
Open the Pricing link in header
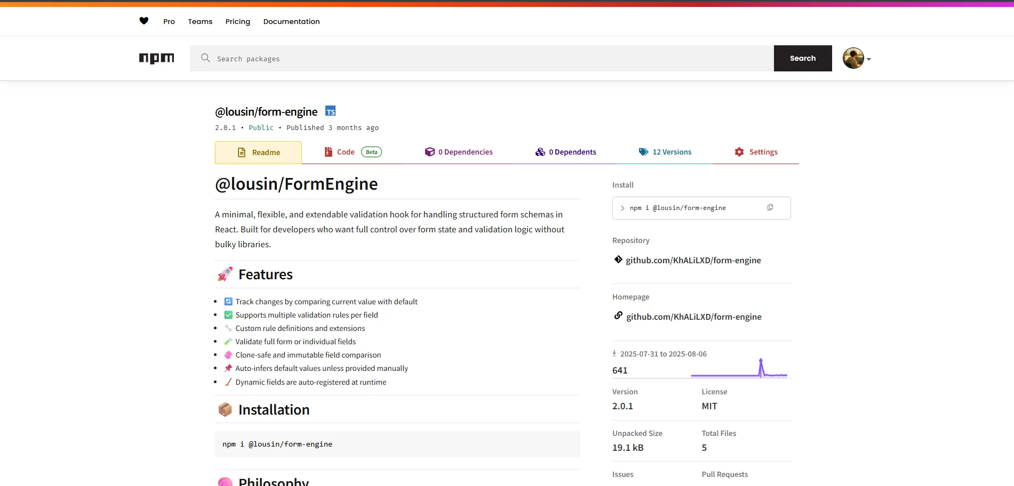[x=238, y=21]
